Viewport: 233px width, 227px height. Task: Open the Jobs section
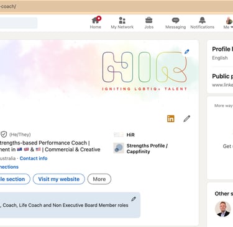(x=149, y=23)
